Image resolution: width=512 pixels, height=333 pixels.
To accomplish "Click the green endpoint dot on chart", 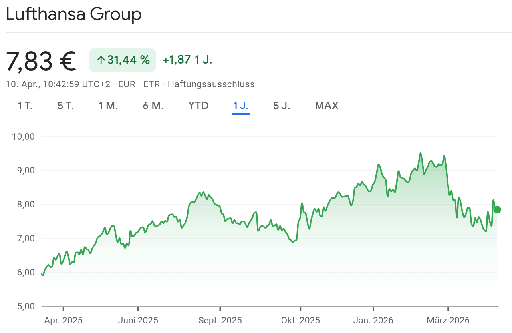I will coord(497,210).
